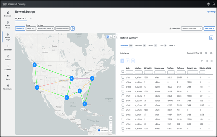Open the Dashboard sidebar icon
The height and width of the screenshot is (137, 217).
(8, 13)
